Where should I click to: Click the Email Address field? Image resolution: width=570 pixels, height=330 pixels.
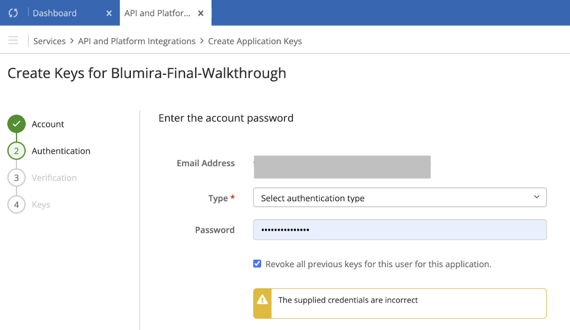(x=342, y=167)
